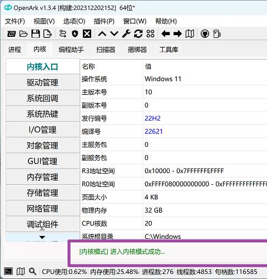Image resolution: width=267 pixels, height=279 pixels.
Task: Open 系统热键 in the sidebar
Action: 42,114
